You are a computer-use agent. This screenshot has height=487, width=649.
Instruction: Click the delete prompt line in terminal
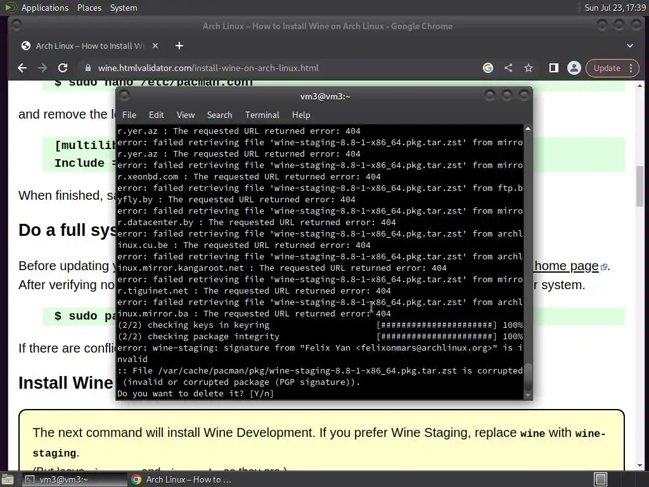click(x=195, y=393)
